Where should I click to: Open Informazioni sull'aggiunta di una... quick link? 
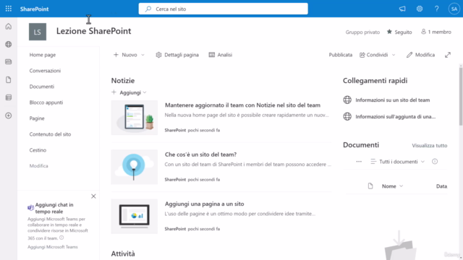click(396, 117)
